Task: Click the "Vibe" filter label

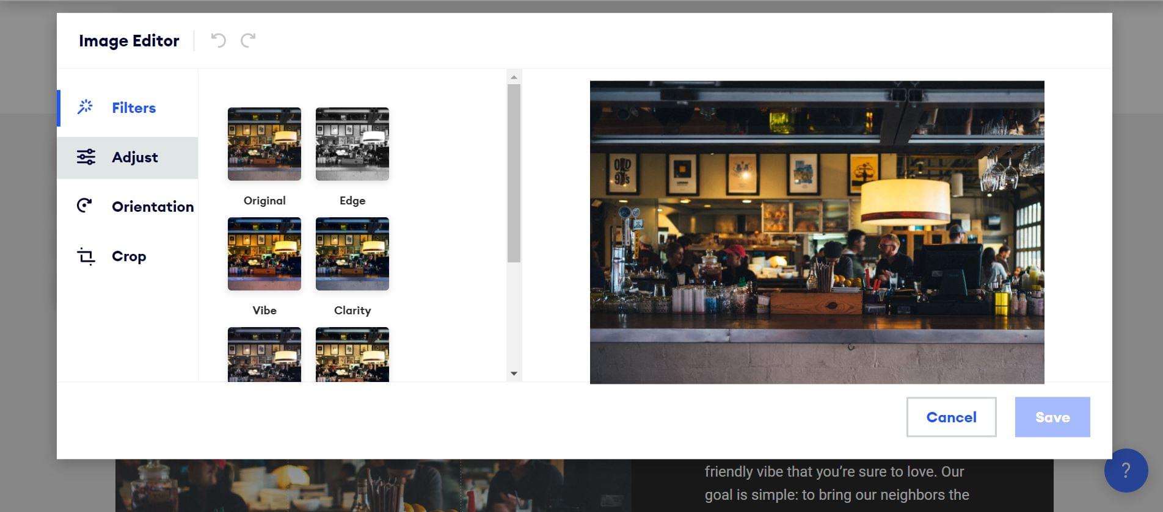Action: [264, 311]
